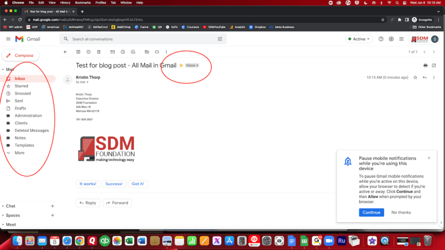Click the 'Got it!' smart reply
This screenshot has height=250, width=445.
[138, 183]
